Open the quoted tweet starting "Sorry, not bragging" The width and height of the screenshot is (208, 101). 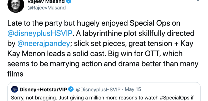(x=104, y=92)
